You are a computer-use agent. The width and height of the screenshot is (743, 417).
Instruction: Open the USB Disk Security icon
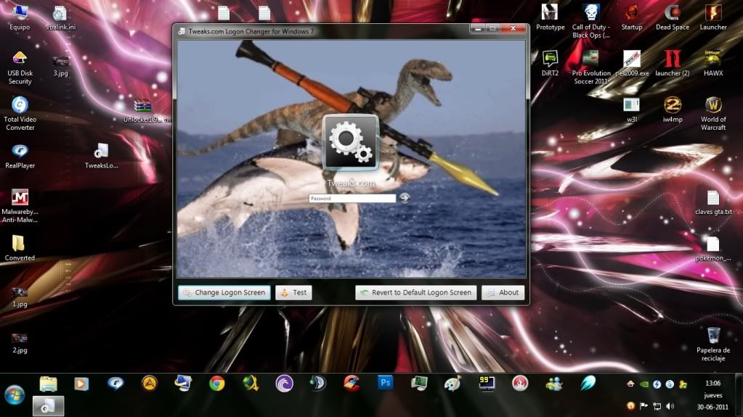click(20, 67)
